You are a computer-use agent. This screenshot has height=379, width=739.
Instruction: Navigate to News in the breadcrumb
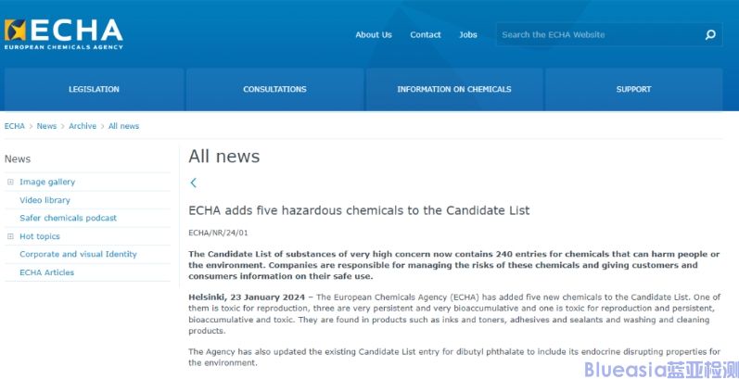[x=46, y=126]
